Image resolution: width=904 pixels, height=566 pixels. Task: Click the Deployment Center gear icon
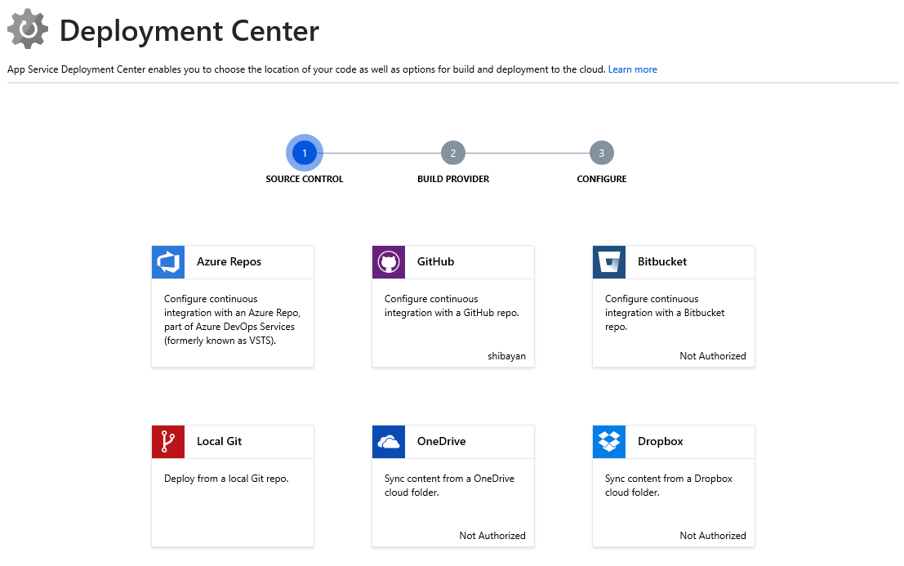pos(28,29)
